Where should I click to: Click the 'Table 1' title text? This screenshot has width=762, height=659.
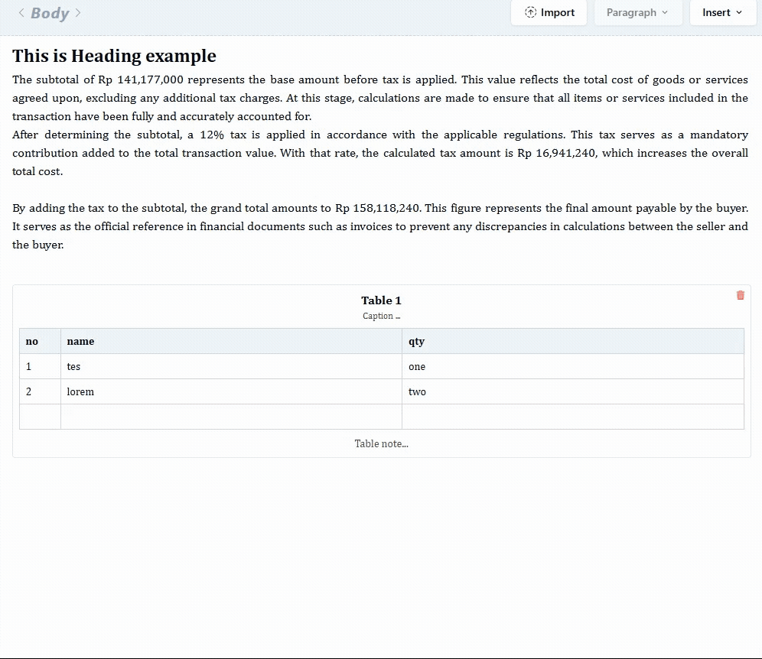381,300
